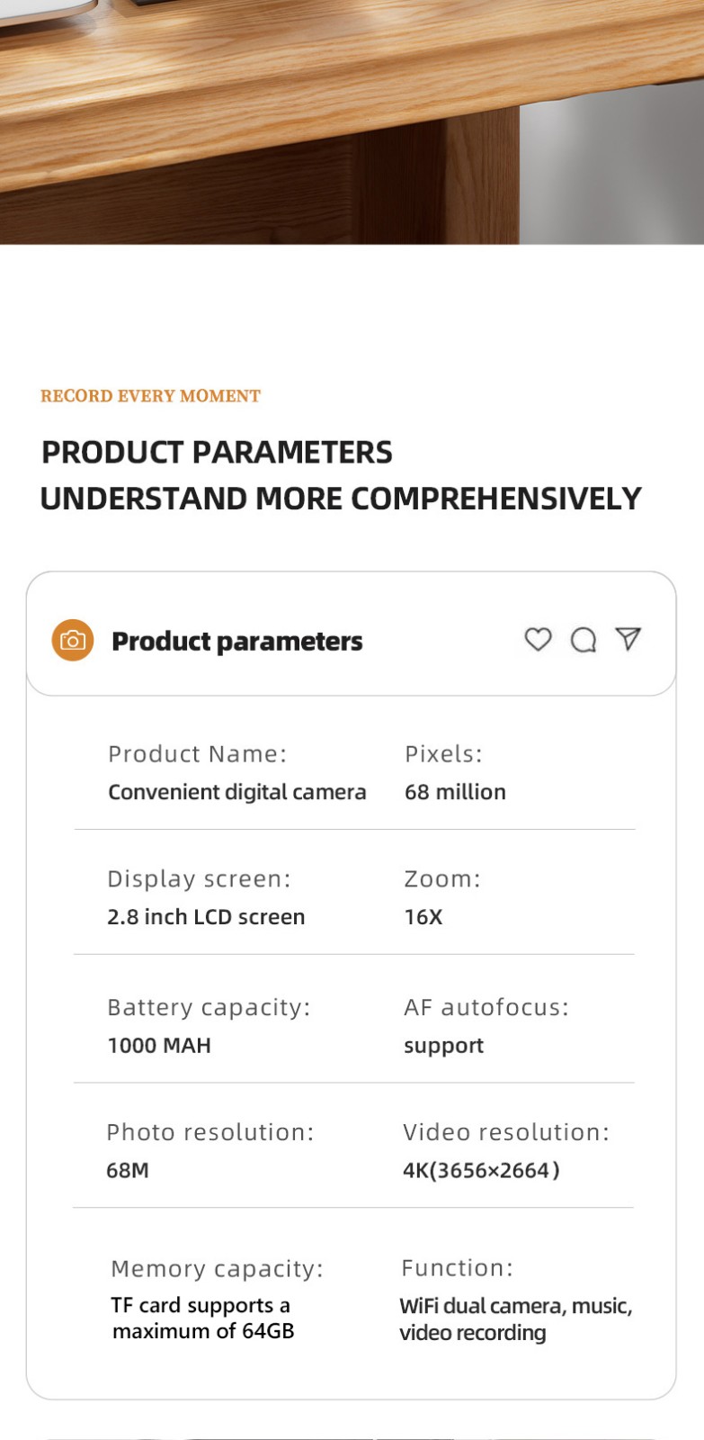Select the "4K(3656×2664)" video resolution text
Image resolution: width=704 pixels, height=1440 pixels.
(481, 1171)
